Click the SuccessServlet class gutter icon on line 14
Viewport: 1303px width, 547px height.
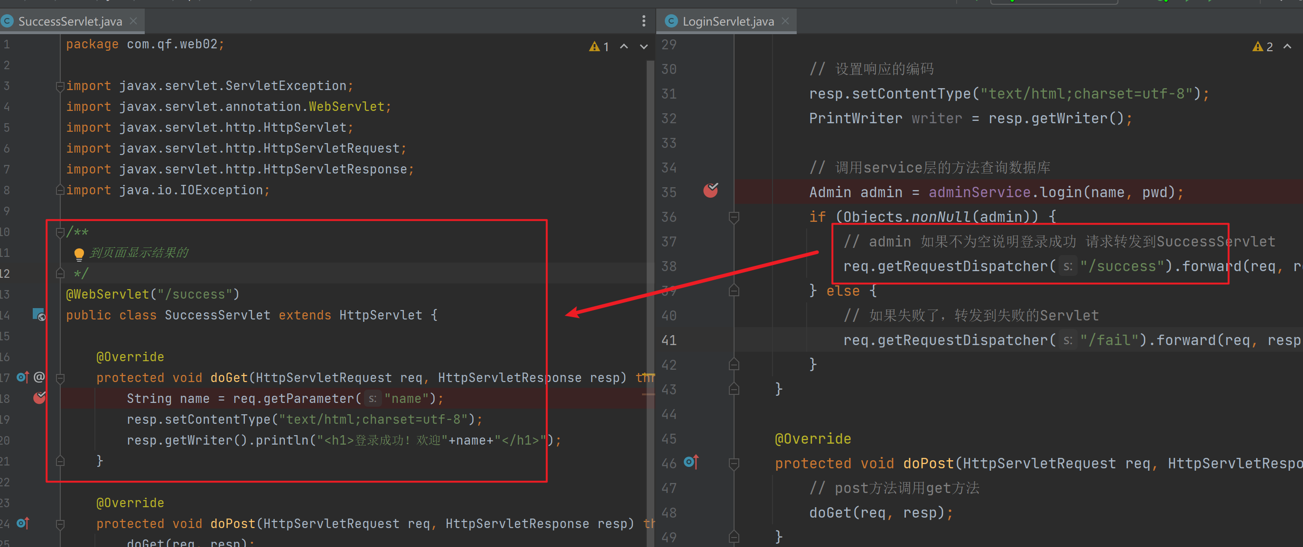(39, 315)
